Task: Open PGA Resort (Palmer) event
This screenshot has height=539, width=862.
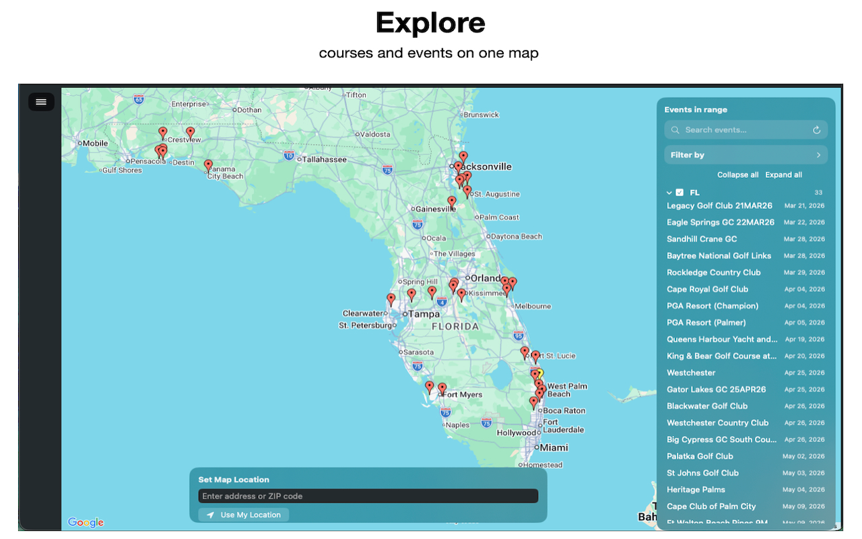Action: point(745,323)
